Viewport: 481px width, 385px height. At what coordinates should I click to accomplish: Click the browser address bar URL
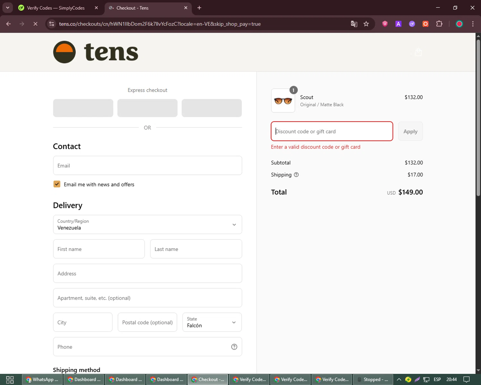pyautogui.click(x=160, y=24)
